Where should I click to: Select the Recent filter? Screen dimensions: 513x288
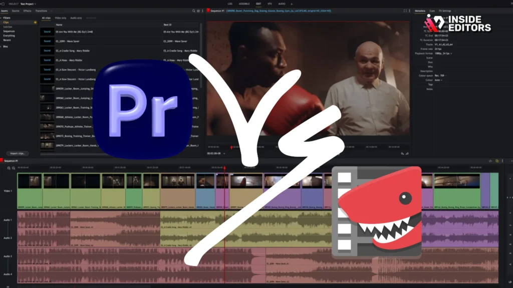tap(7, 40)
